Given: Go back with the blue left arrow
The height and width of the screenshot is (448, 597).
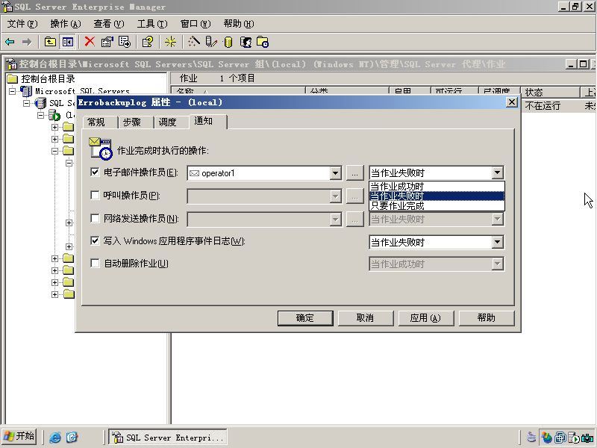Looking at the screenshot, I should tap(10, 42).
